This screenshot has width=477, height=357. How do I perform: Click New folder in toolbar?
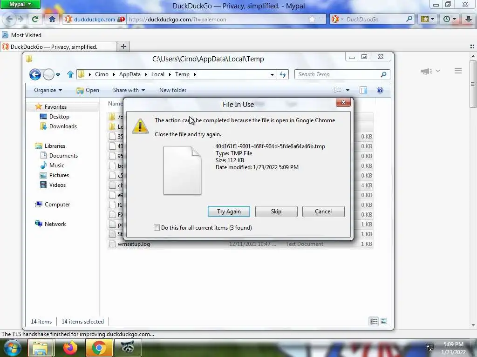(x=173, y=90)
